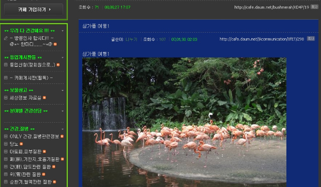Open the 당뇨 board
The width and height of the screenshot is (321, 187).
14,144
